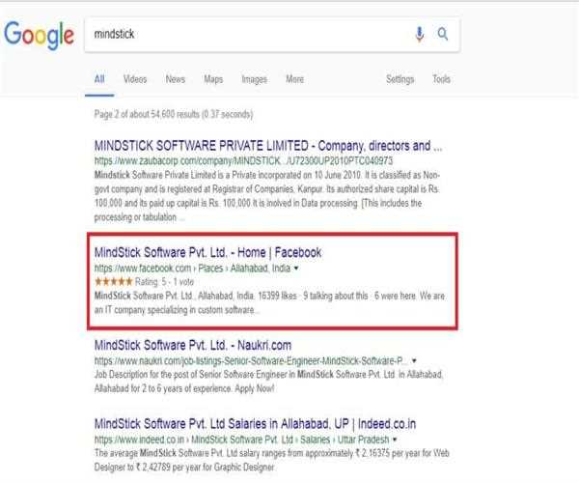Viewport: 579px width, 483px height.
Task: Expand the More search menu
Action: tap(294, 79)
